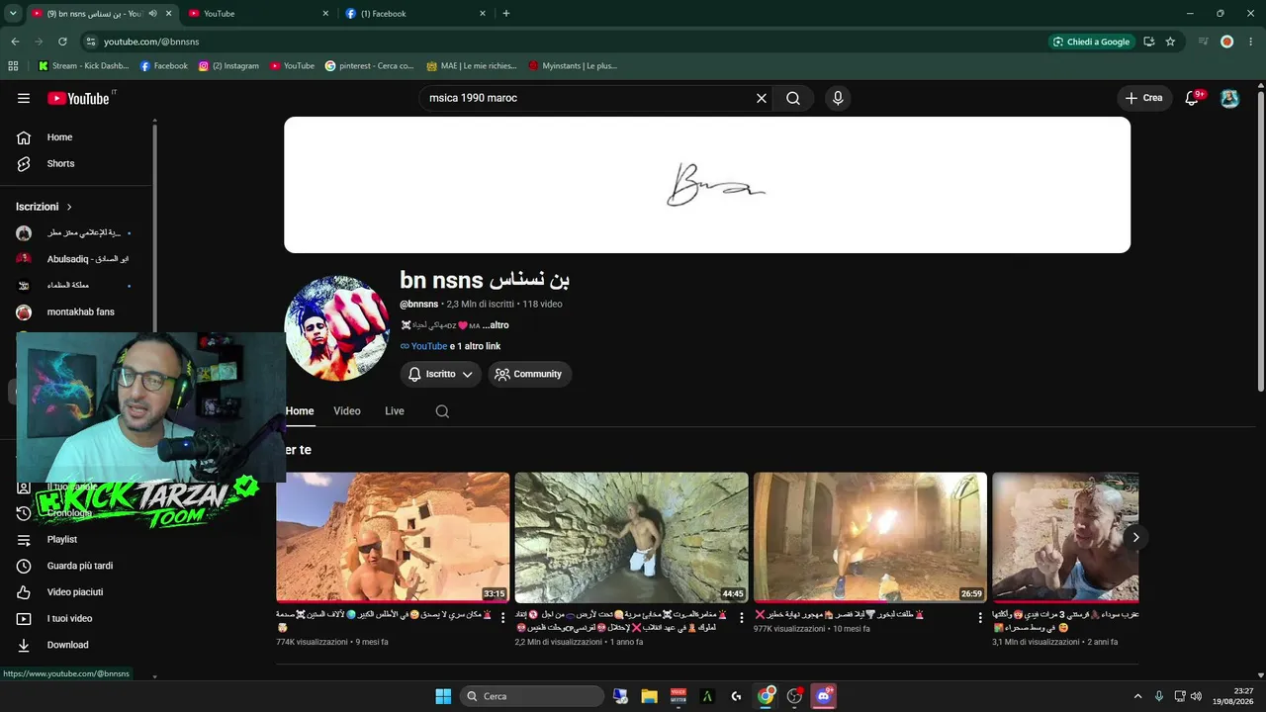1266x712 pixels.
Task: Open the account avatar menu
Action: pyautogui.click(x=1229, y=98)
